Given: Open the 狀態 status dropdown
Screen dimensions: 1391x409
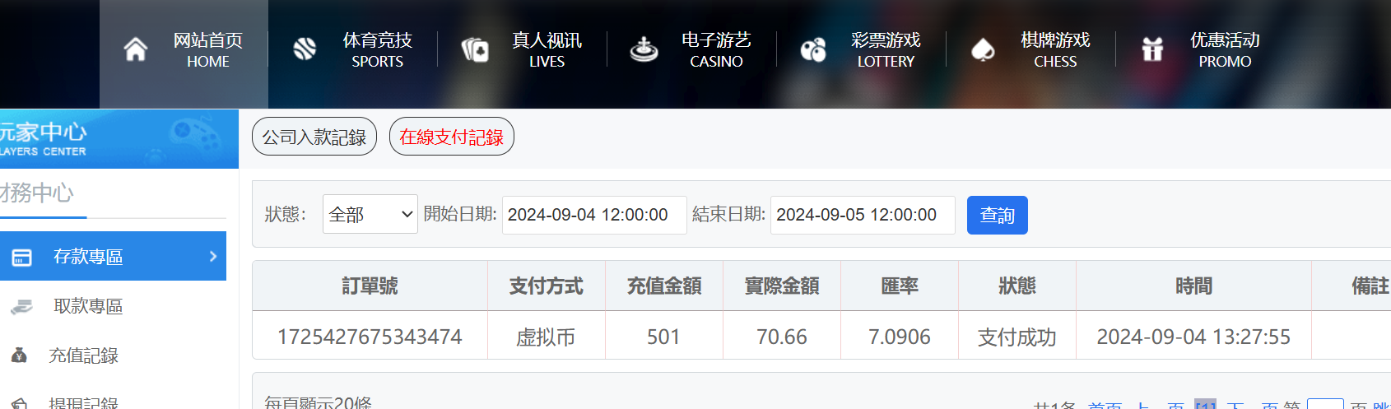Looking at the screenshot, I should click(x=370, y=214).
